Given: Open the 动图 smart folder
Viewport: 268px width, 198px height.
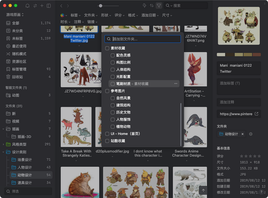Looking at the screenshot, I should click(28, 95).
